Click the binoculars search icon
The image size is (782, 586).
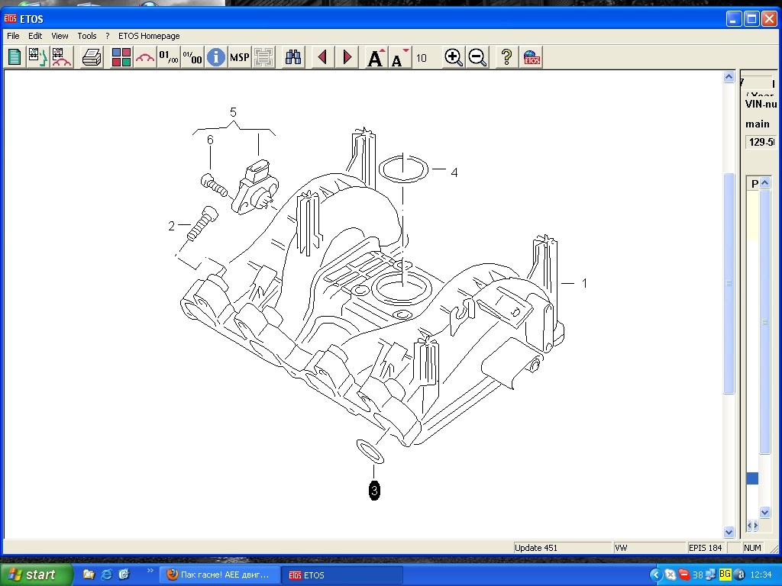(x=293, y=57)
